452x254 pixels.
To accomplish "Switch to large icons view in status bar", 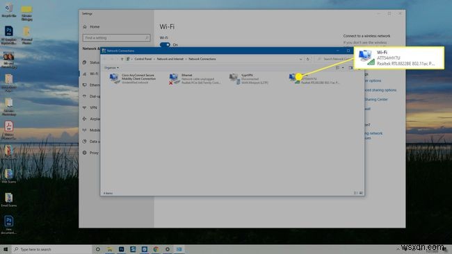I will (361, 193).
